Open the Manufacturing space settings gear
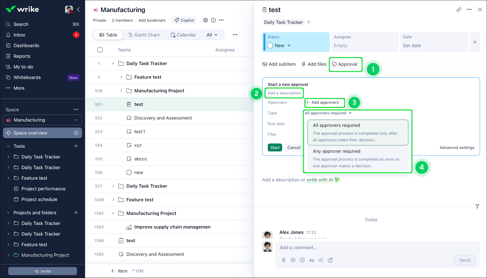Viewport: 487px width, 278px height. tap(206, 20)
